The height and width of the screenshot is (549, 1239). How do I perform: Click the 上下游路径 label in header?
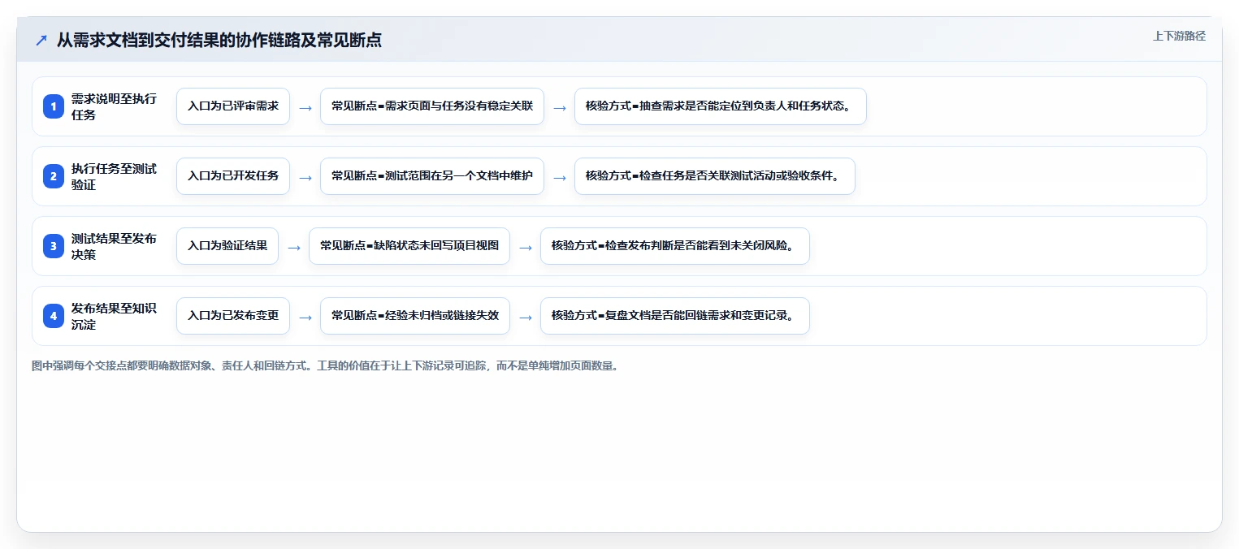tap(1179, 36)
